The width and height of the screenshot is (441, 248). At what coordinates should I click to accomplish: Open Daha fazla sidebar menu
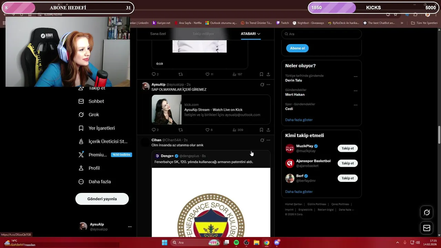coord(95,182)
